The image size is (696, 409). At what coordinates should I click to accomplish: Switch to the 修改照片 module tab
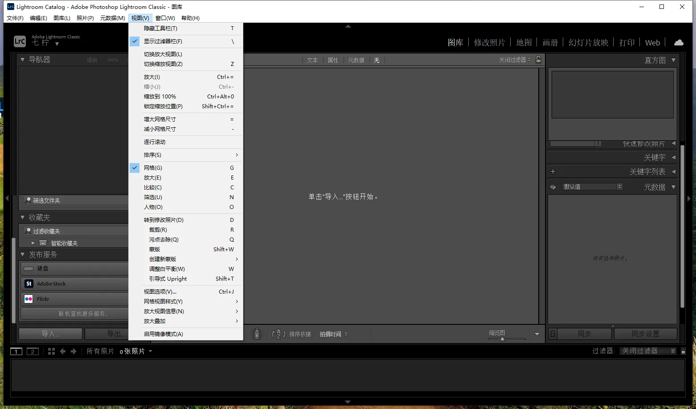[489, 42]
